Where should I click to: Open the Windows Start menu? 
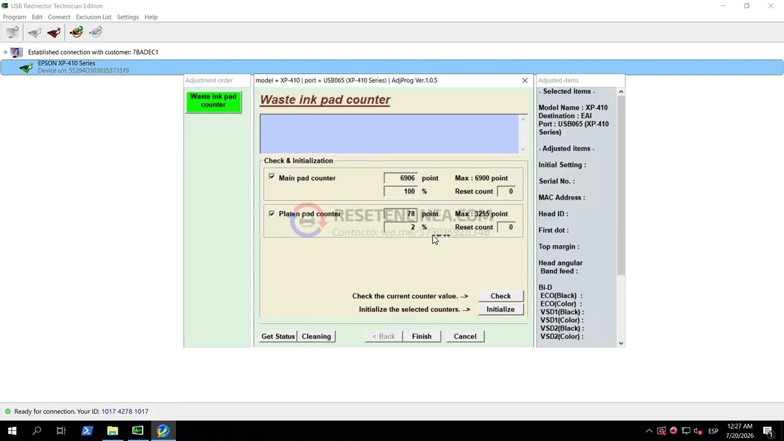[x=12, y=431]
